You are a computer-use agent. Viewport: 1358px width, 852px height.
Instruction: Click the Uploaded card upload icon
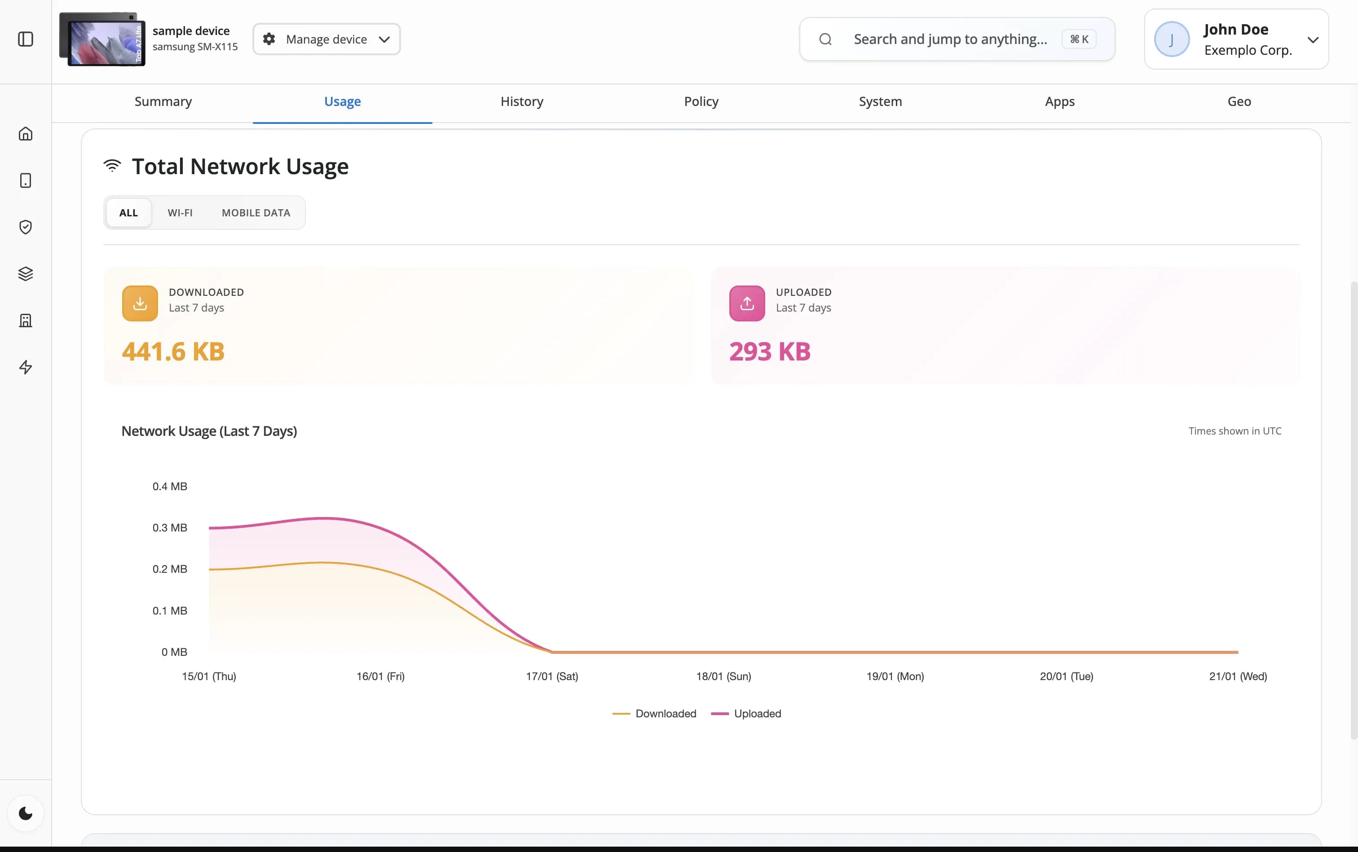coord(746,303)
